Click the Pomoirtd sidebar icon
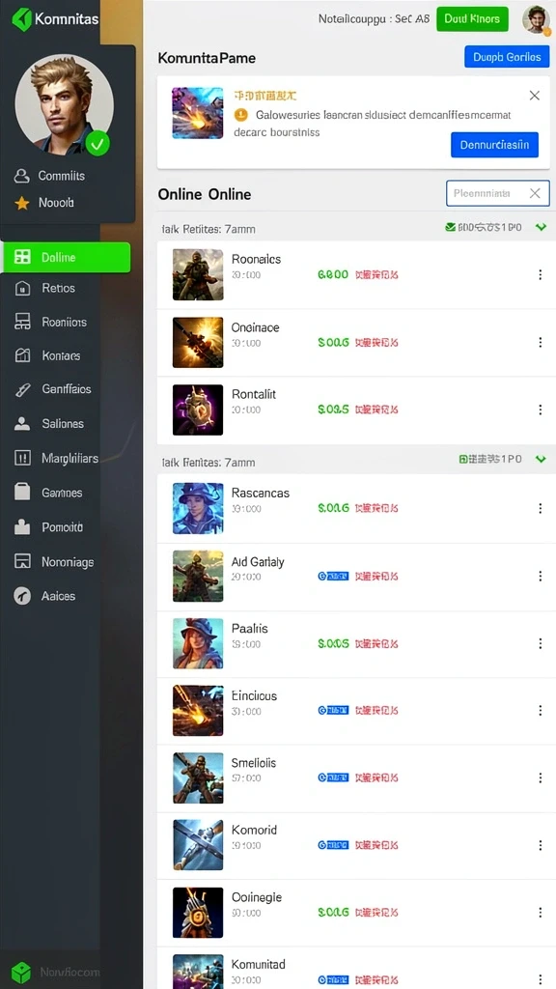Screen dimensions: 556x989 point(22,527)
